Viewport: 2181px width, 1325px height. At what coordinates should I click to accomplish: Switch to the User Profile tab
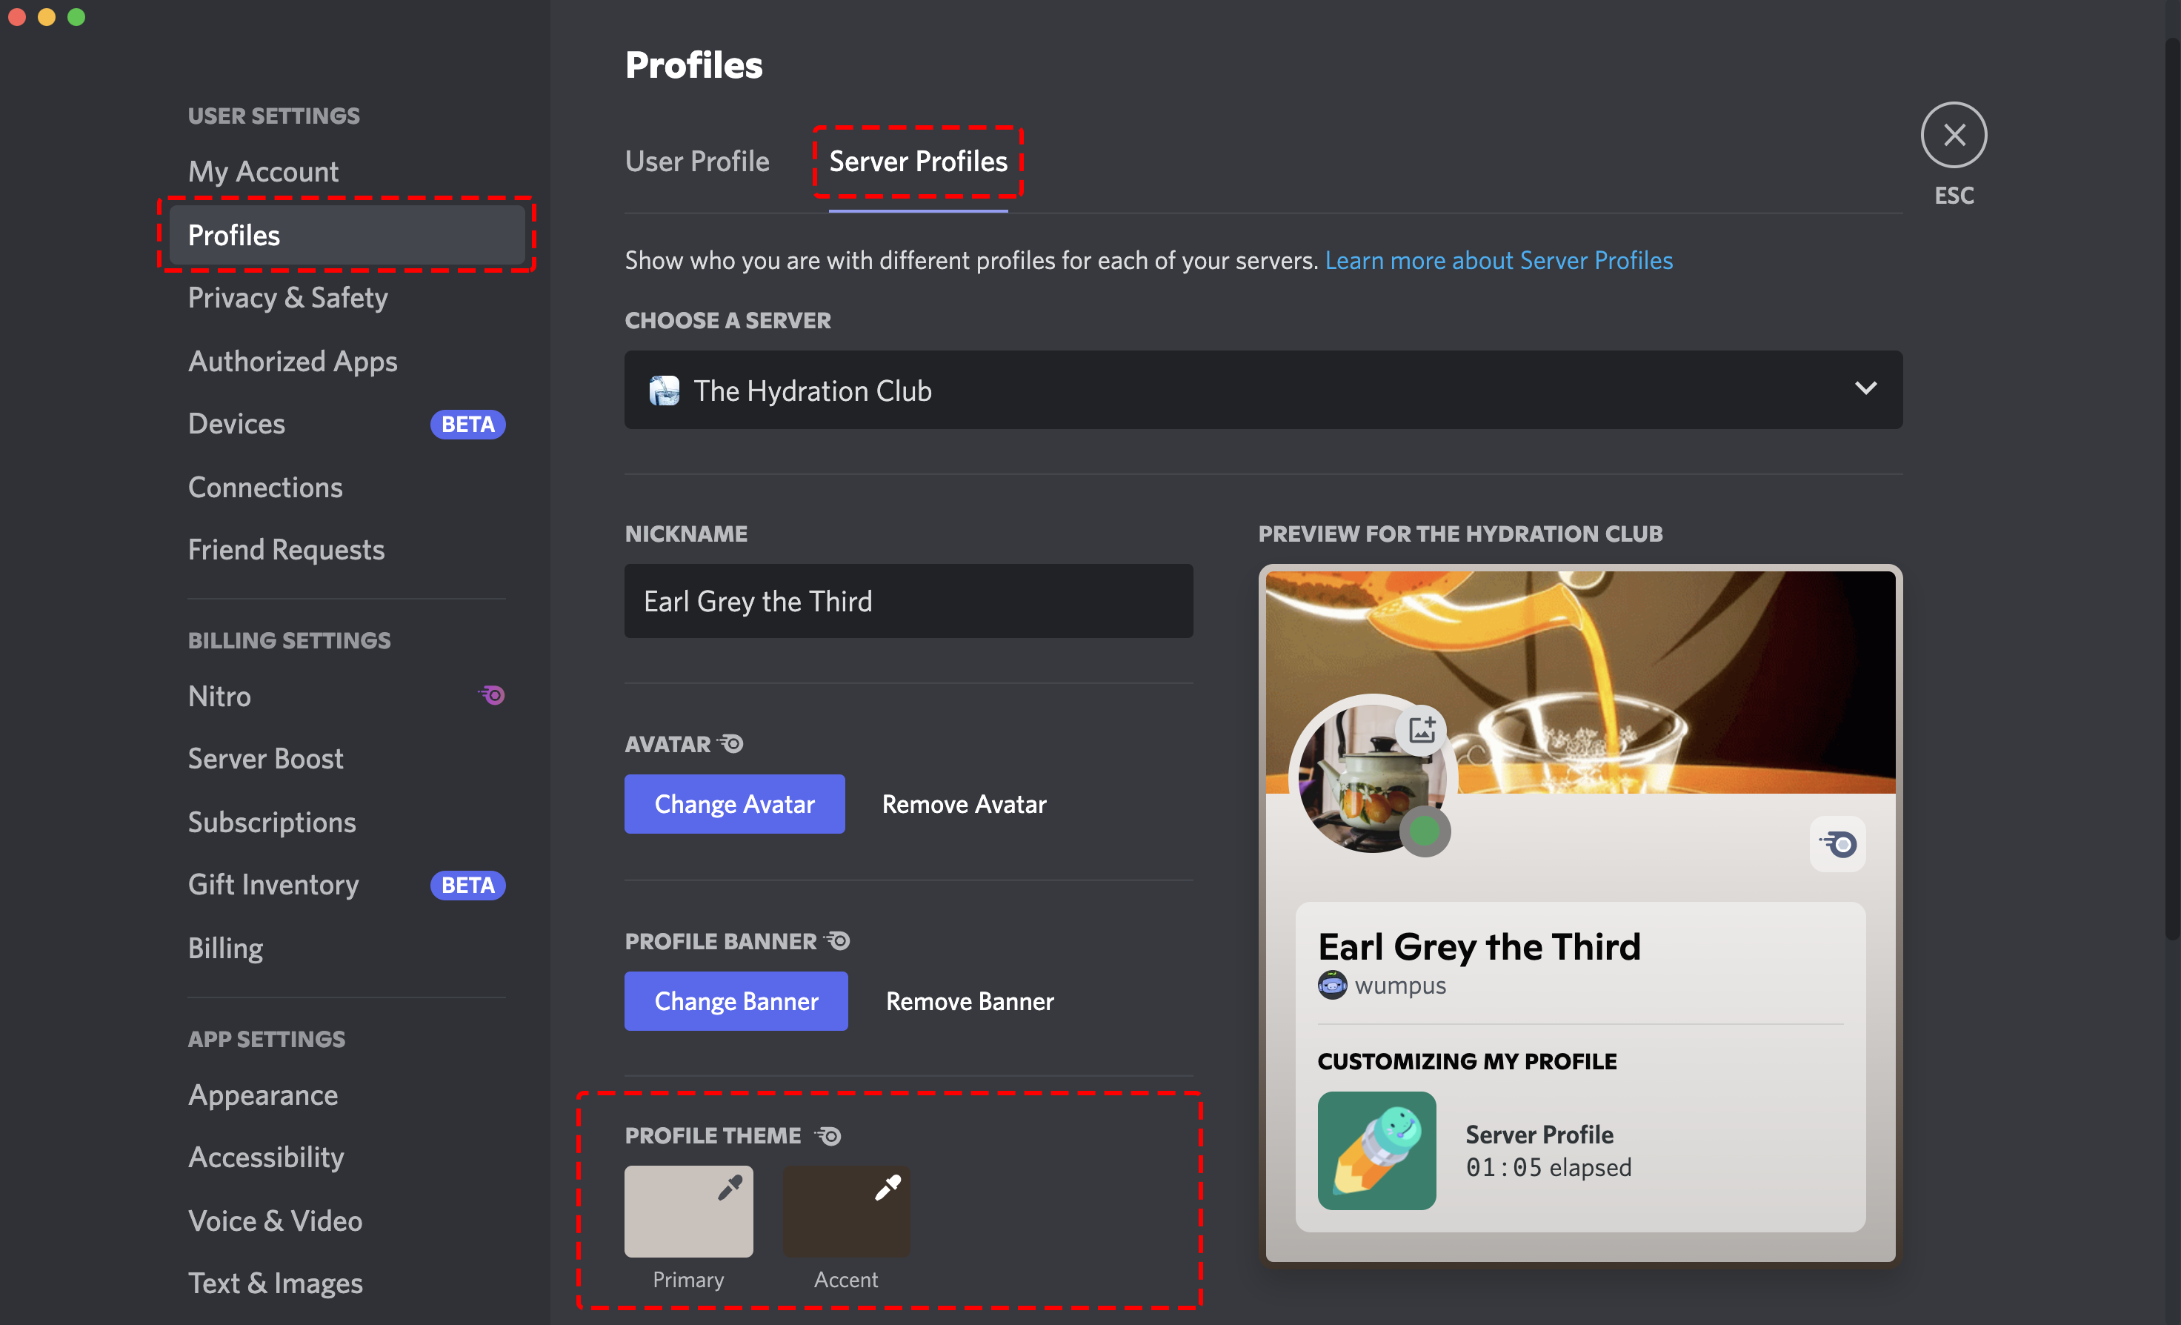point(698,161)
